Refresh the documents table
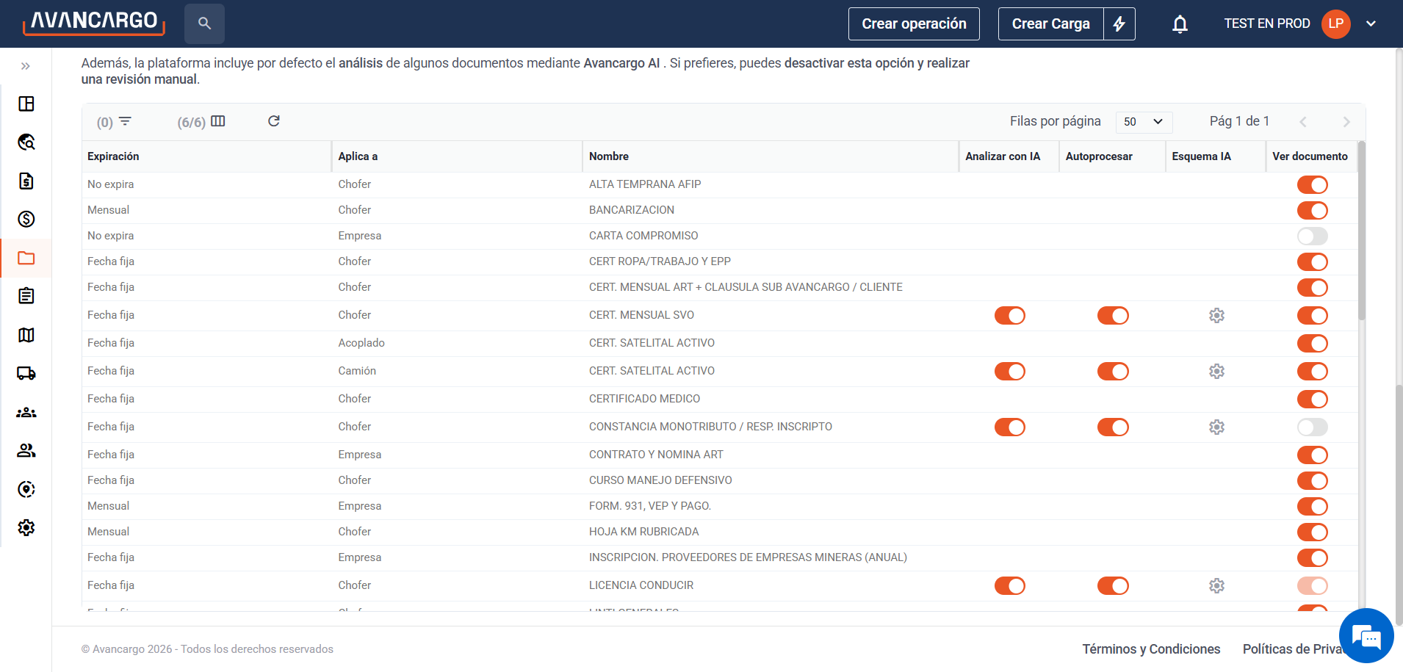This screenshot has height=672, width=1403. click(274, 121)
